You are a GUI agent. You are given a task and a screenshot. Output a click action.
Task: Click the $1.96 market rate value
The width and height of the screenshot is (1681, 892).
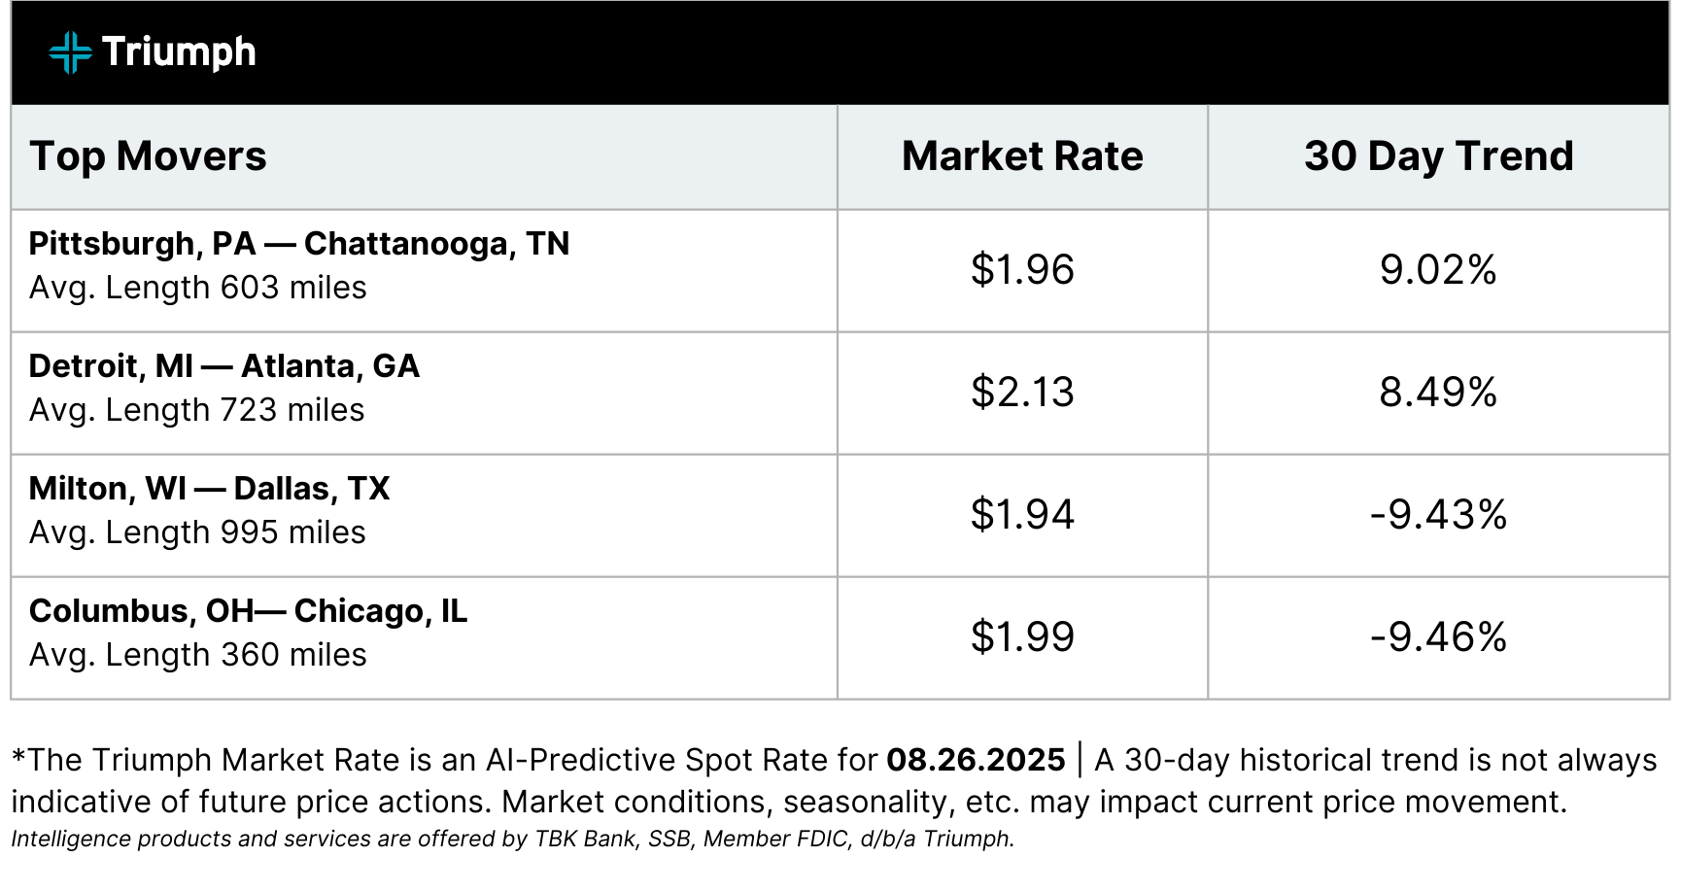click(x=1022, y=270)
